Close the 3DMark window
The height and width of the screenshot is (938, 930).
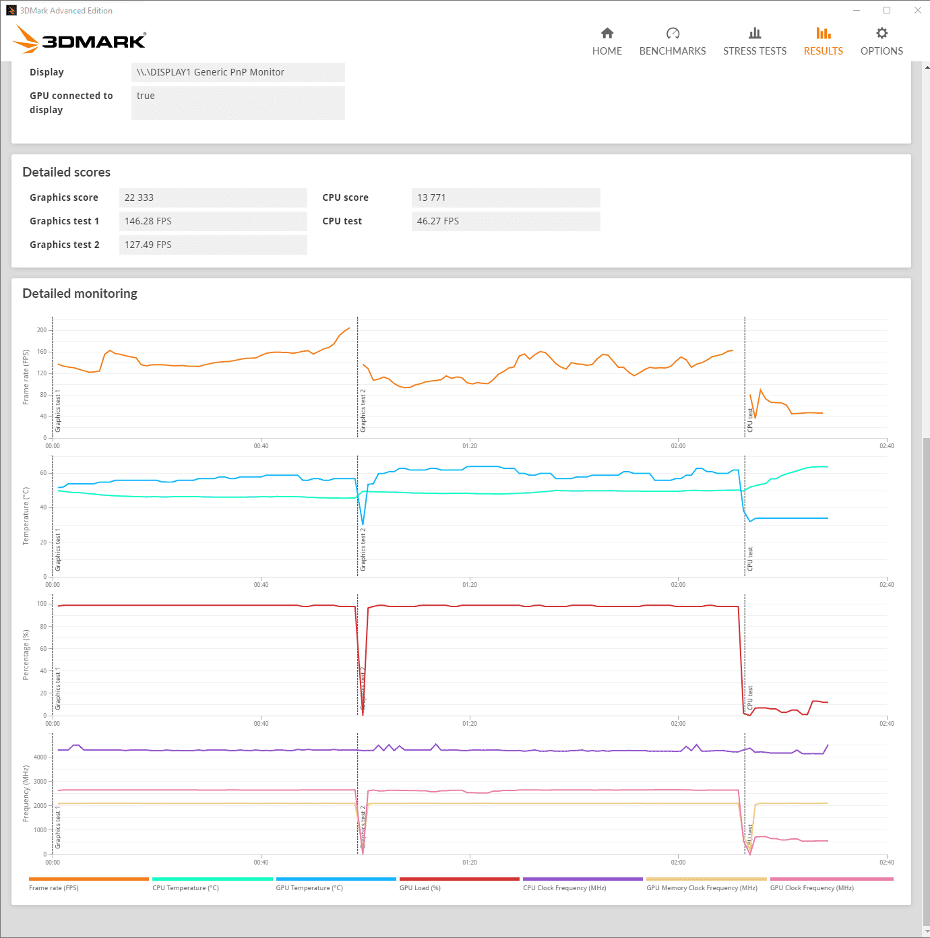click(x=917, y=10)
